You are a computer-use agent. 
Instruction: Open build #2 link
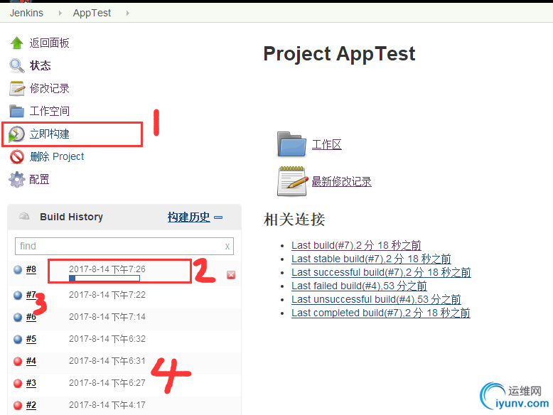point(31,405)
